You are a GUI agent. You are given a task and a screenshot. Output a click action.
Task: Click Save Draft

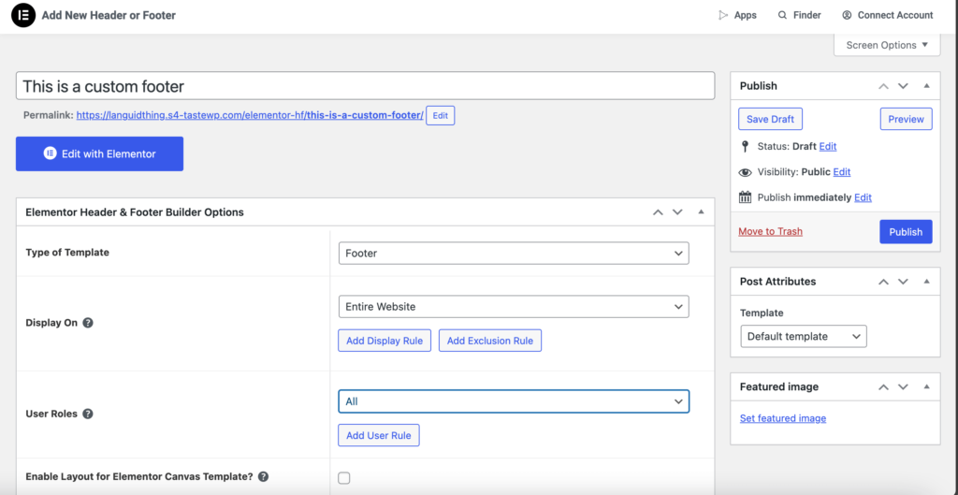coord(770,119)
